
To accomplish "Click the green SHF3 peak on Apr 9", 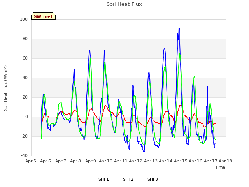I will point(90,58).
